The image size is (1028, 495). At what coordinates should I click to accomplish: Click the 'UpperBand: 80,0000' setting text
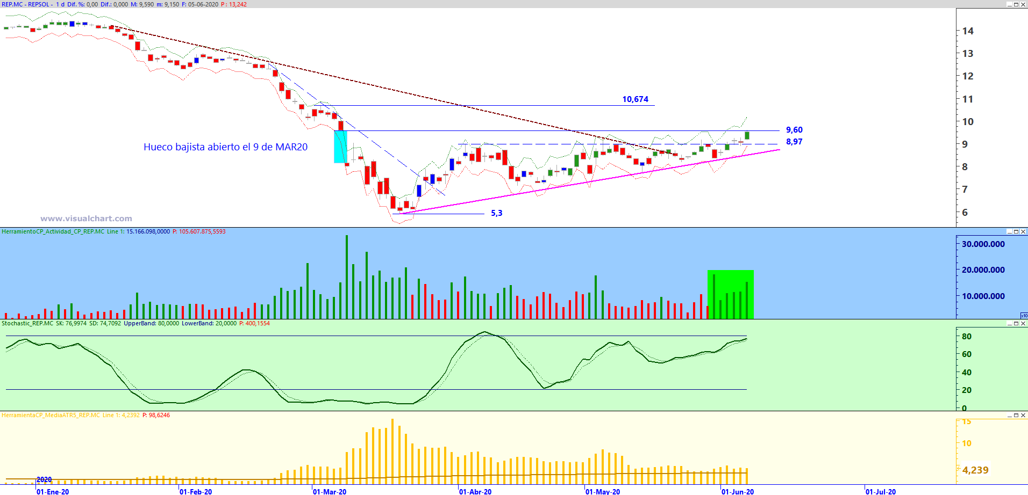click(x=151, y=323)
